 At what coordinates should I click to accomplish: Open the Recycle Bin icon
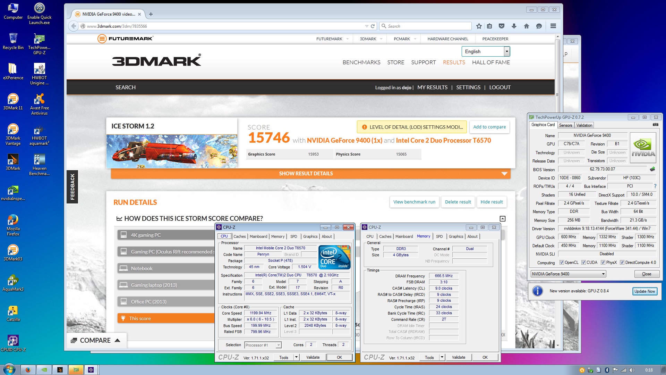pyautogui.click(x=13, y=41)
